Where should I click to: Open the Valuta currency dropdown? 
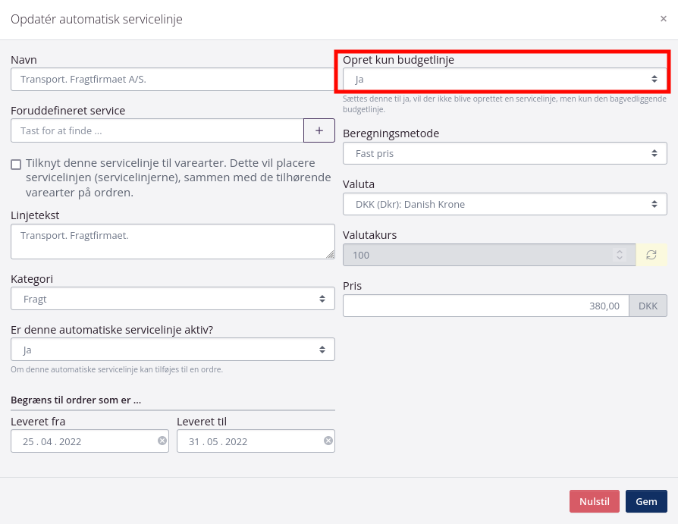(x=504, y=204)
